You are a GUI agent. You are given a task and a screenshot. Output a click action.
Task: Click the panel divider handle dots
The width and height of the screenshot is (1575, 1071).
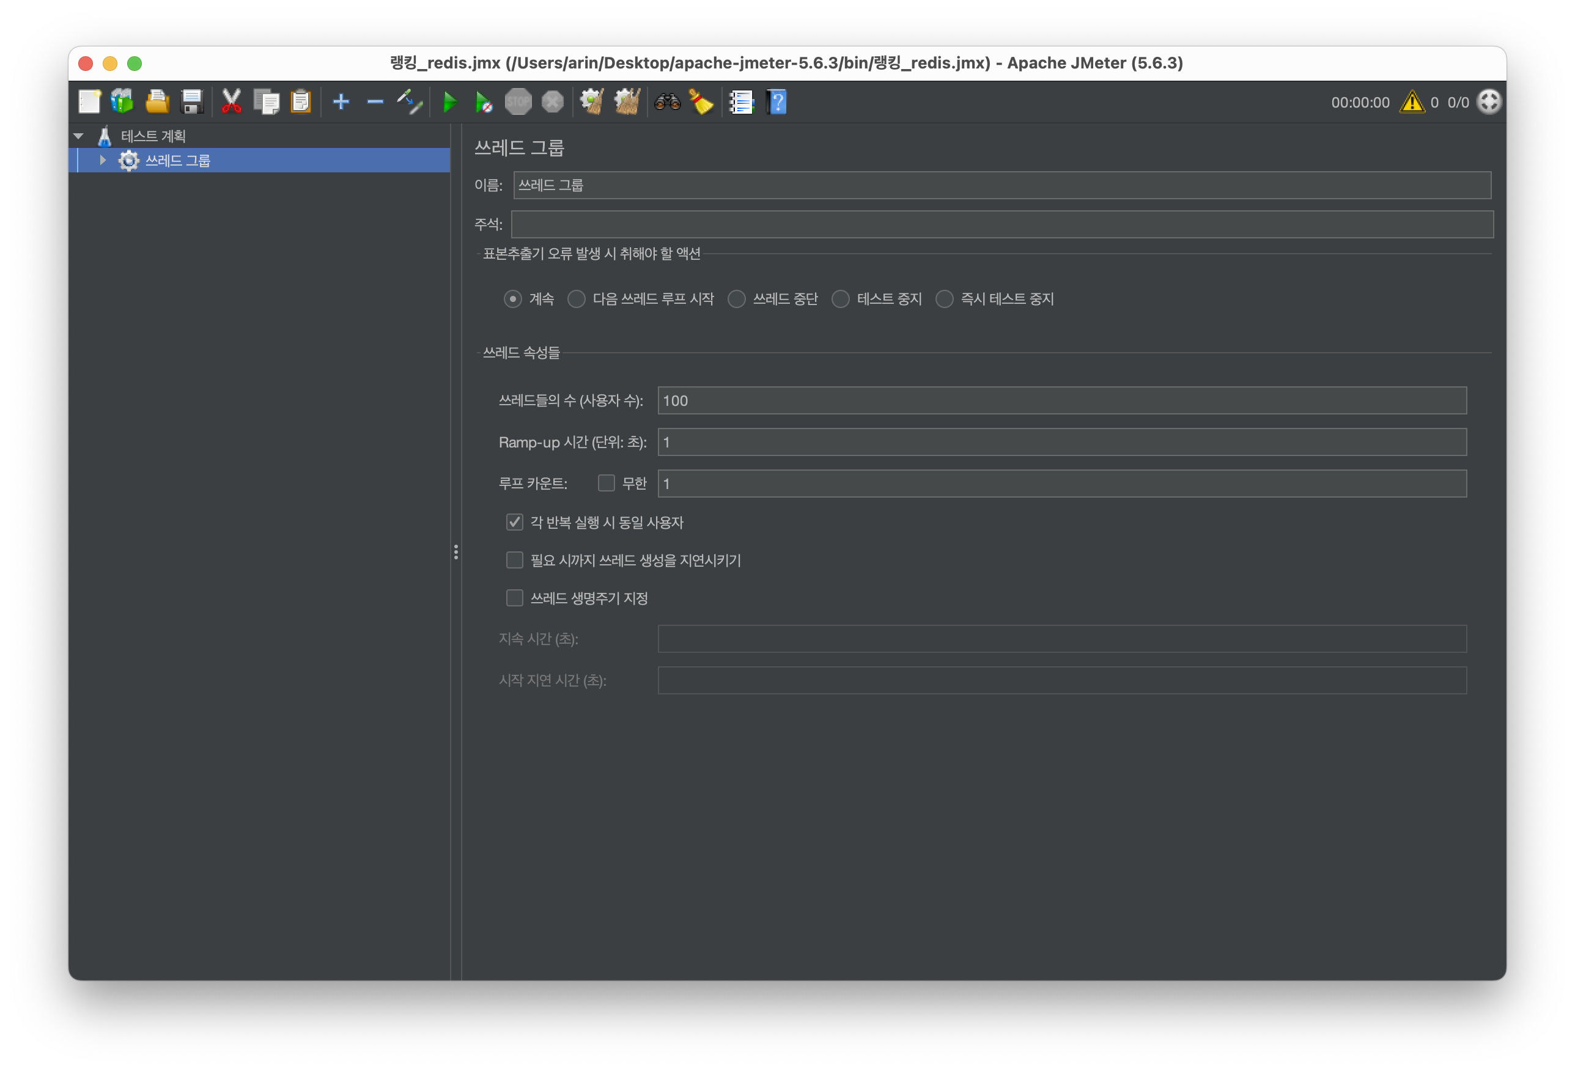tap(456, 552)
